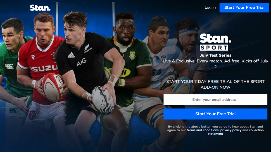Click the AIG sponsor logo on the black jersey
The width and height of the screenshot is (271, 152).
pos(82,62)
